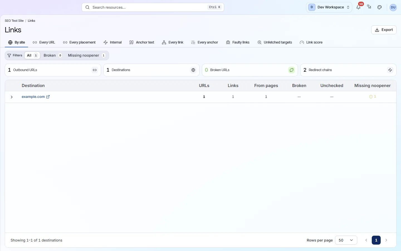Open the DU user avatar menu

tap(393, 7)
